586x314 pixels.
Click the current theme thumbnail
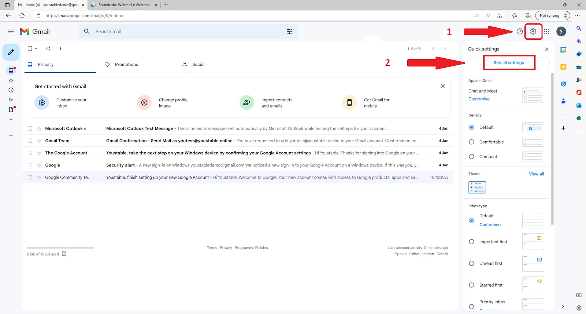[x=477, y=187]
